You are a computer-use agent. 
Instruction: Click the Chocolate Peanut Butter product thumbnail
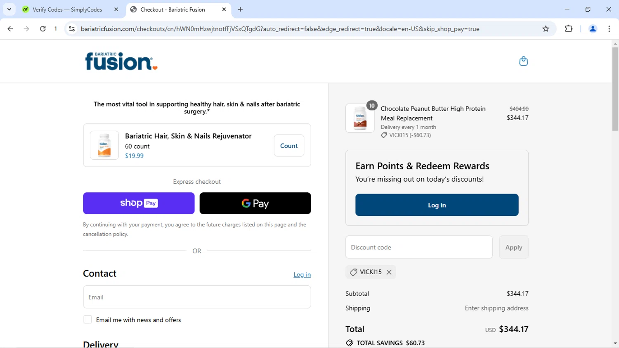tap(360, 118)
